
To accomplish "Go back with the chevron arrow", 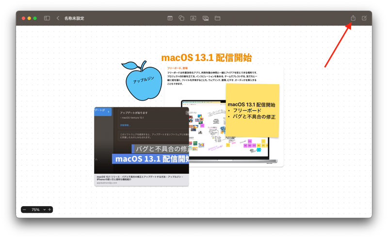I will tap(58, 18).
